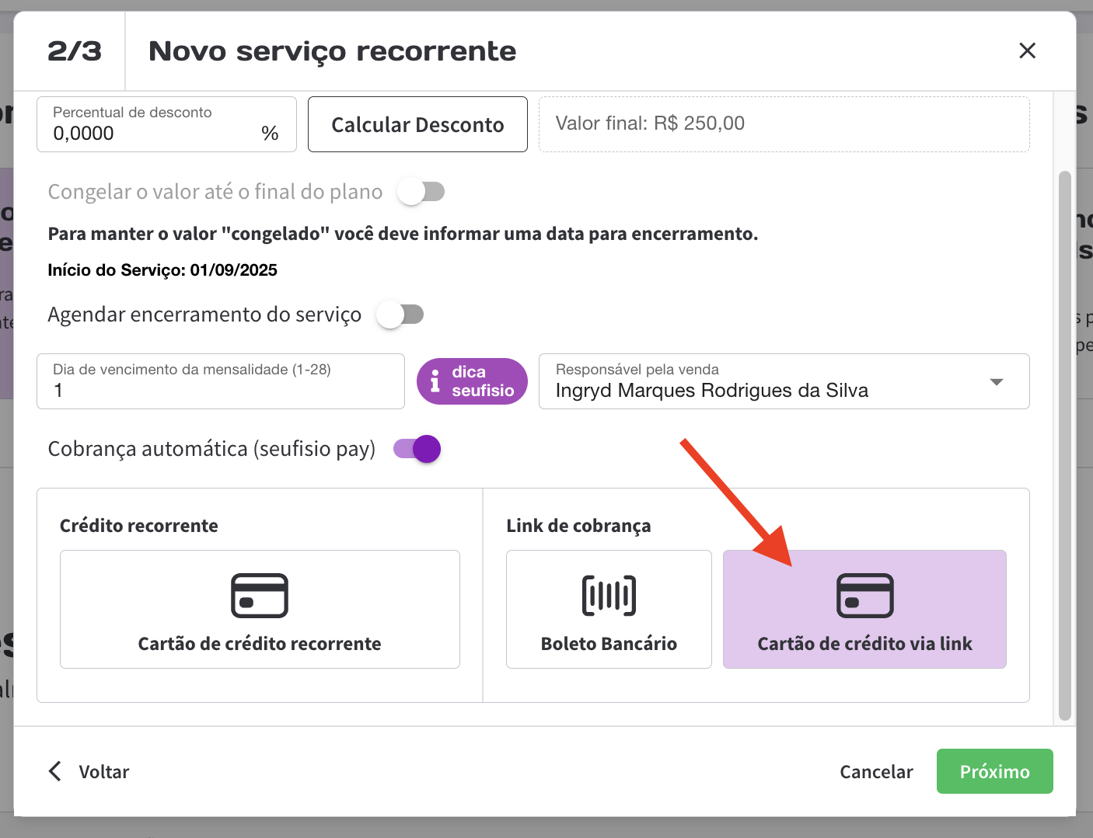Focus the Dia de vencimento da mensalidade field
1093x838 pixels.
220,390
